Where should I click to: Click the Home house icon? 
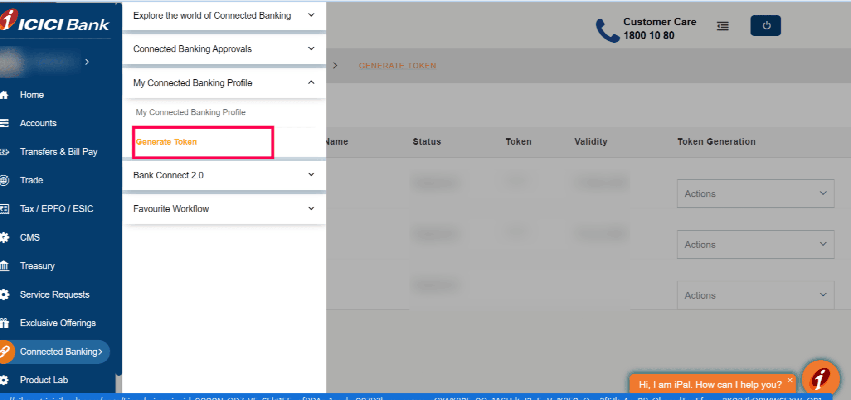click(x=4, y=95)
